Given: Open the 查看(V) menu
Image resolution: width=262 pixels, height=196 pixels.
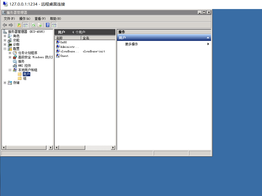Looking at the screenshot, I should click(40, 19).
